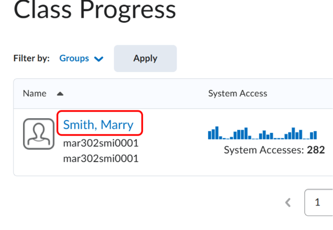Click the first mar302smi0001 username line

tap(101, 143)
